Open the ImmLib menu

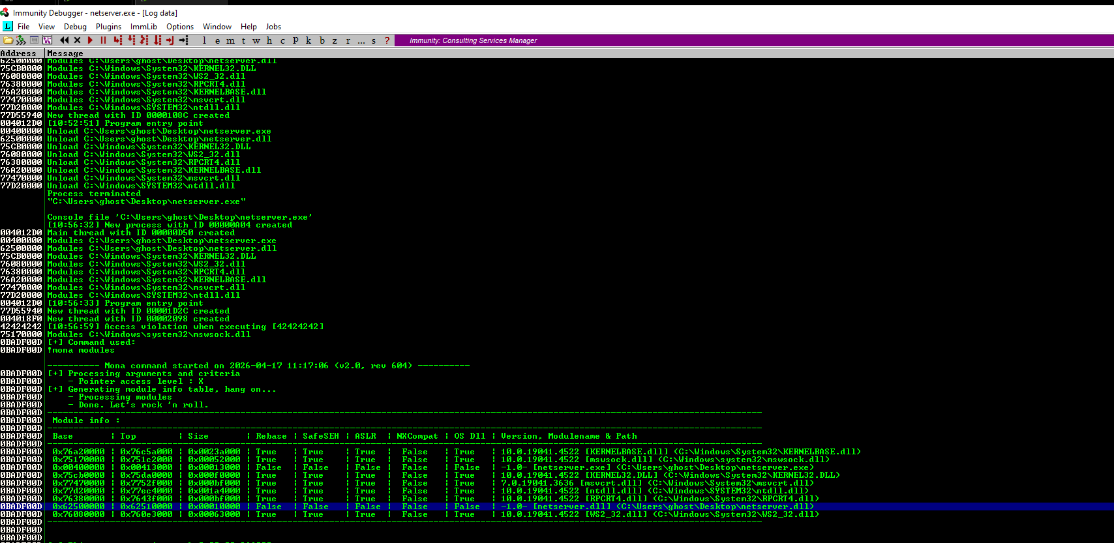pyautogui.click(x=143, y=27)
